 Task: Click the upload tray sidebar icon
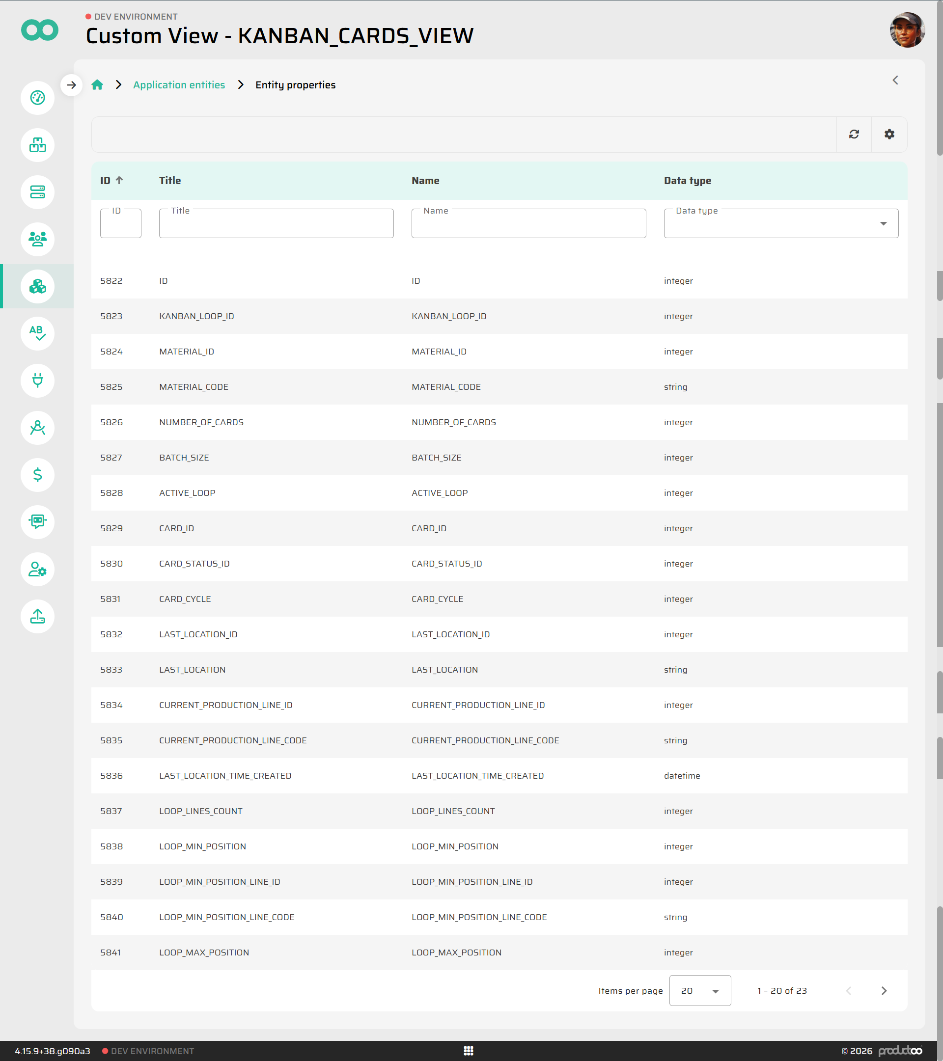pyautogui.click(x=37, y=616)
